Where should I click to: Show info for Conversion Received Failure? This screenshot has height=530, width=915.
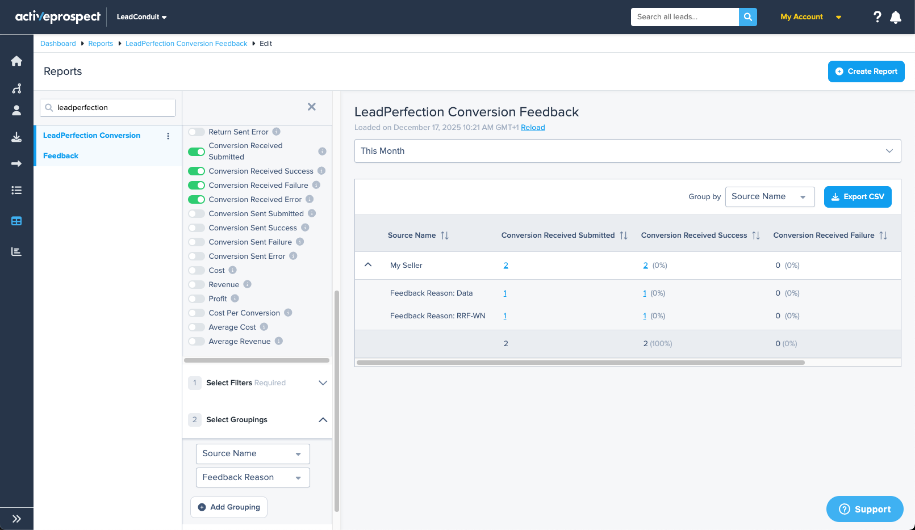point(316,185)
